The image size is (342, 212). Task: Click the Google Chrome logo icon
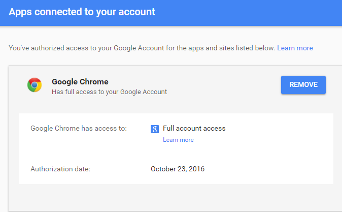coord(35,85)
